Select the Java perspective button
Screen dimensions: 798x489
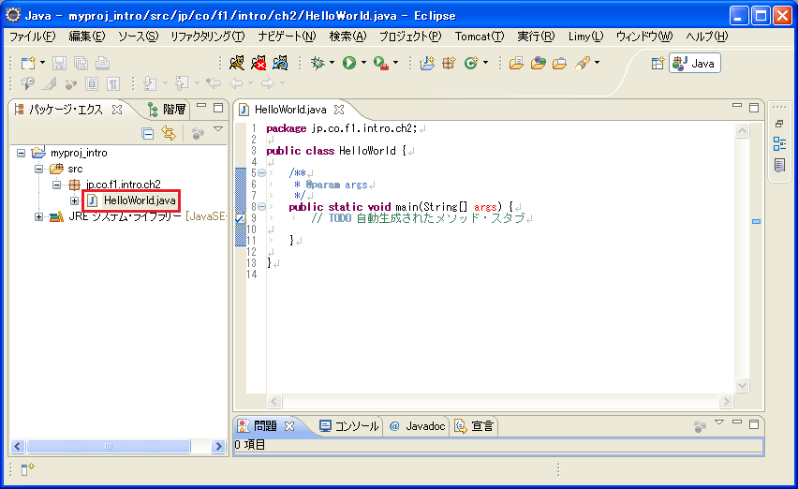tap(694, 63)
